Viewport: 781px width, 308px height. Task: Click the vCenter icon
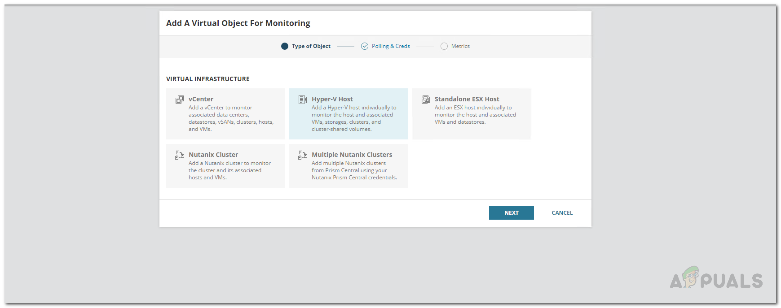(x=180, y=100)
